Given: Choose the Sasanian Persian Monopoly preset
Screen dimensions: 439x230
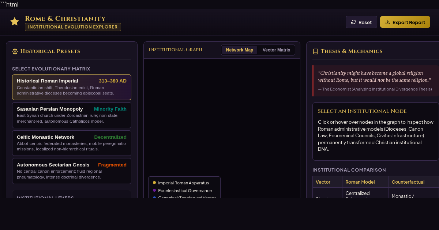Looking at the screenshot, I should (x=72, y=115).
